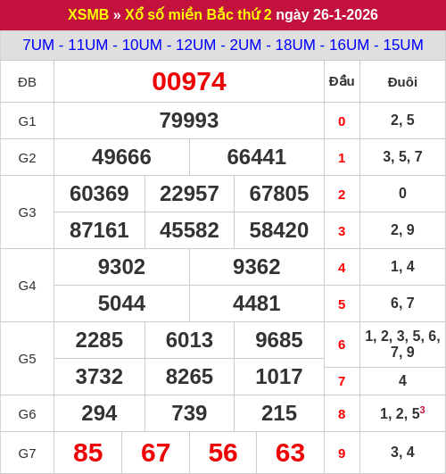
Task: Click the G1 row label
Action: [x=27, y=121]
